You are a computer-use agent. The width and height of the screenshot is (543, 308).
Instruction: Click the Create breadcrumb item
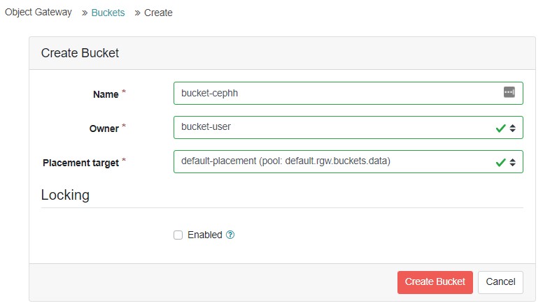(x=158, y=13)
